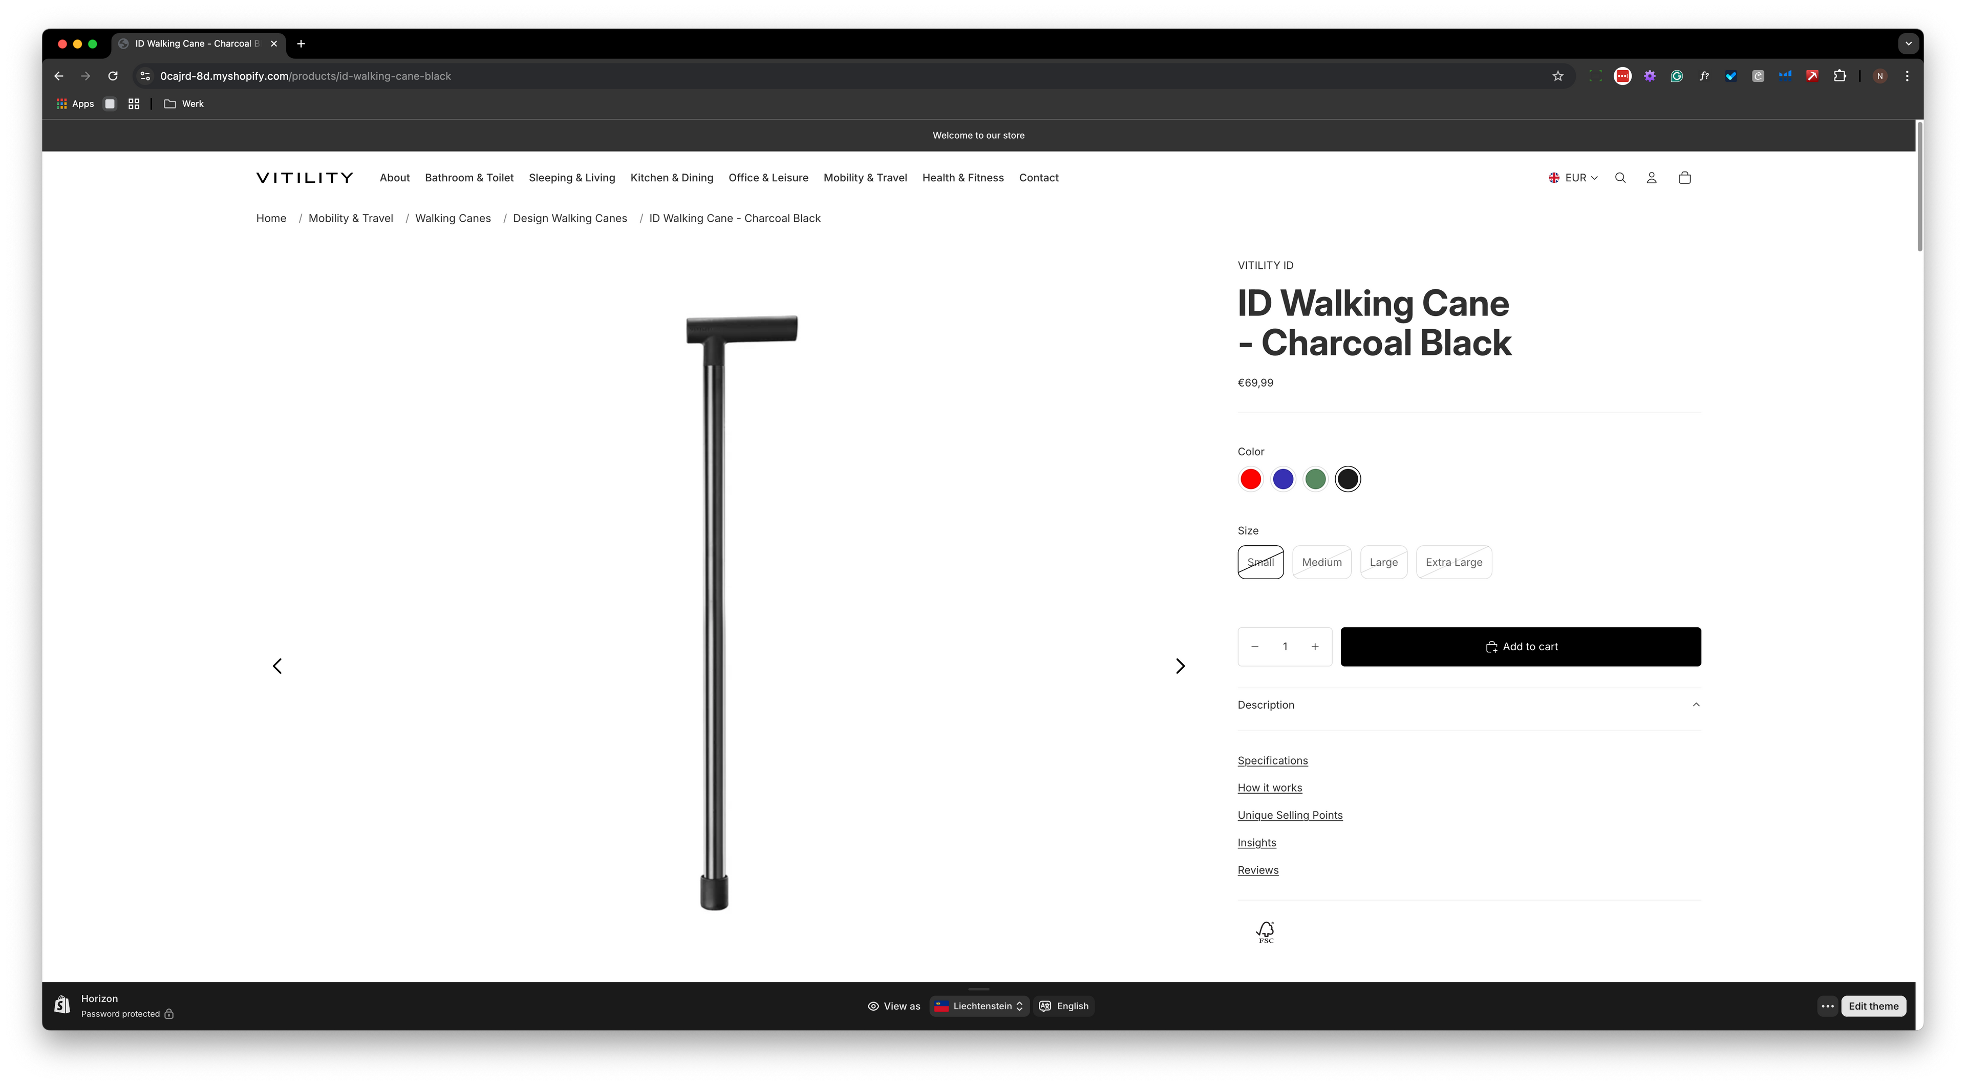Screen dimensions: 1966x1086
Task: Select the Extra Large size option
Action: (1453, 563)
